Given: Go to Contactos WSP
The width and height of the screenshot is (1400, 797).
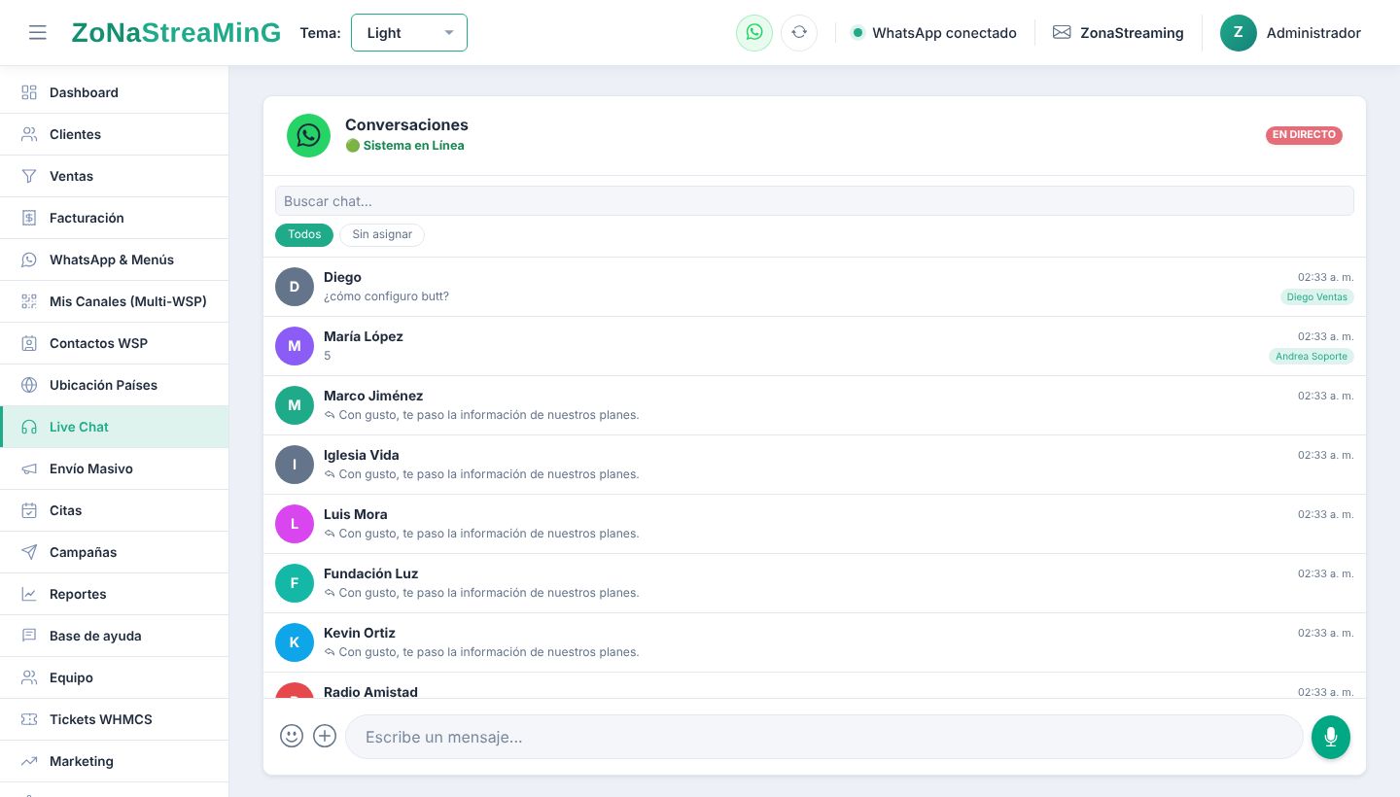Looking at the screenshot, I should click(x=115, y=343).
